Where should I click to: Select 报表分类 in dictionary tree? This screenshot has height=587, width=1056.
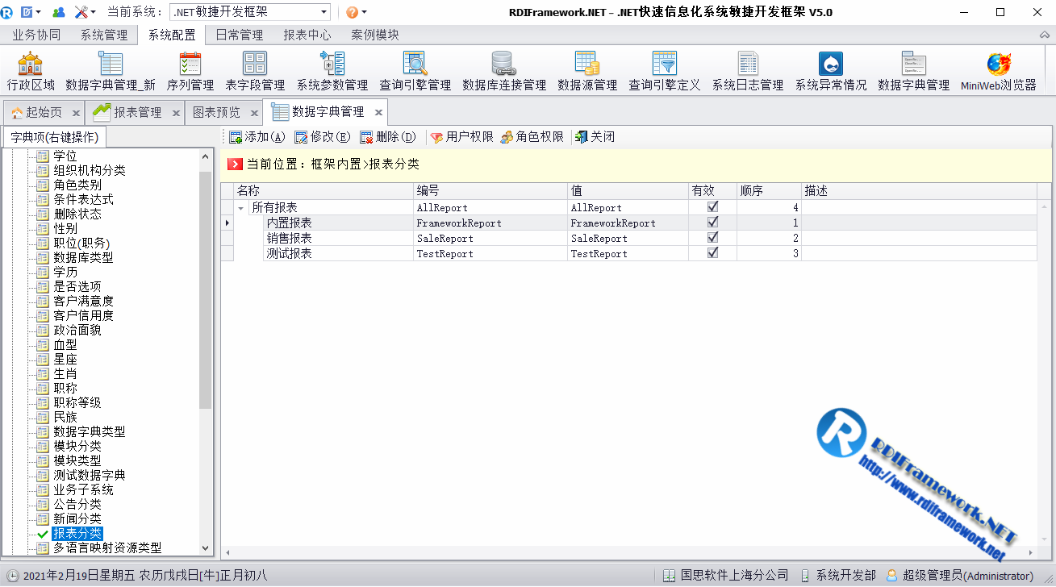[x=77, y=533]
